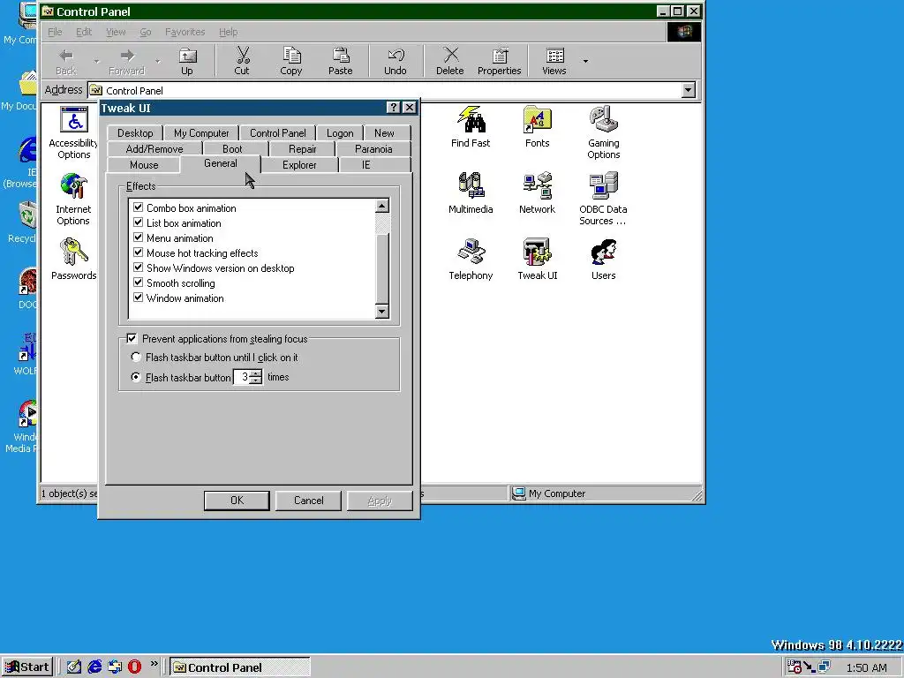Click the flash count number field

click(x=242, y=377)
